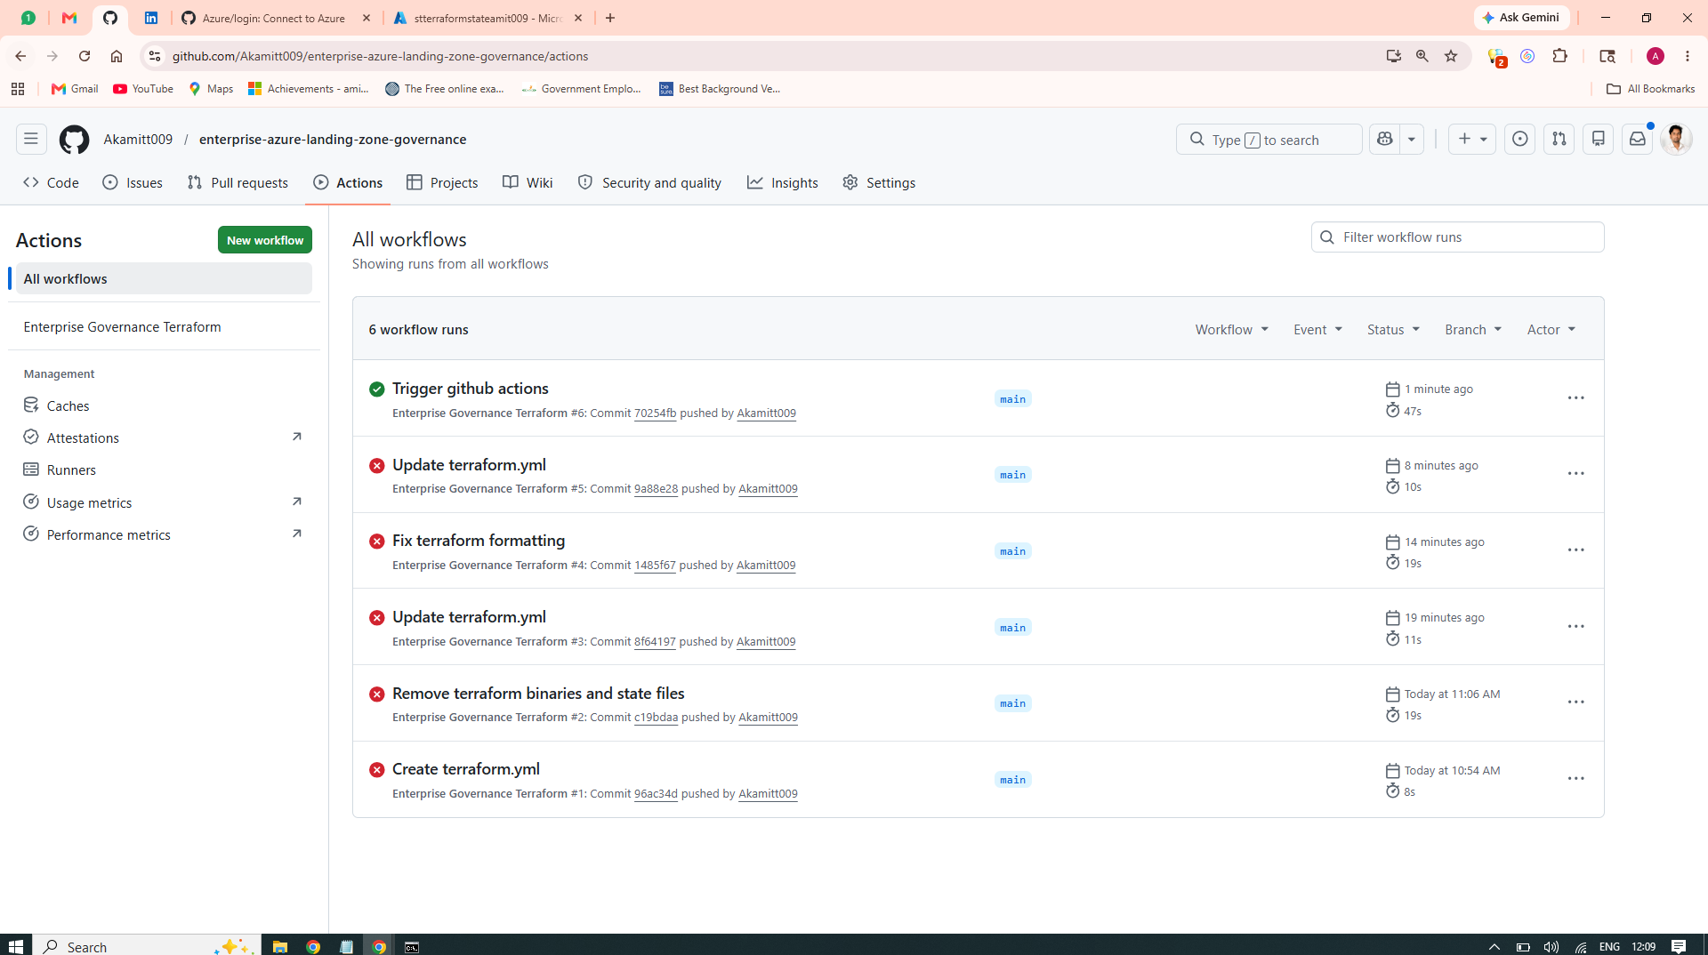The width and height of the screenshot is (1708, 955).
Task: Open options menu for Remove terraform binaries run
Action: pyautogui.click(x=1576, y=702)
